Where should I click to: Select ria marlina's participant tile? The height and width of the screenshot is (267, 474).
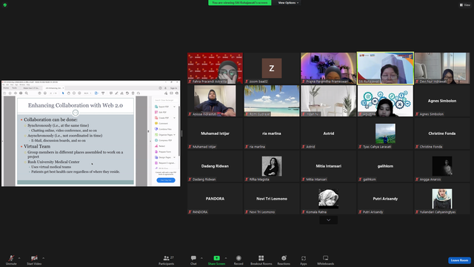272,133
